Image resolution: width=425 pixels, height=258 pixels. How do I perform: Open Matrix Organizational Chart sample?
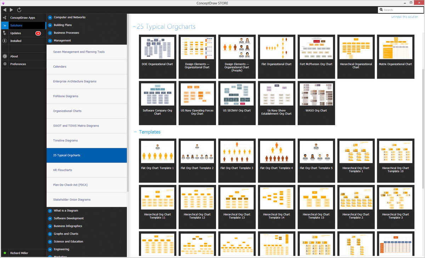coord(396,57)
